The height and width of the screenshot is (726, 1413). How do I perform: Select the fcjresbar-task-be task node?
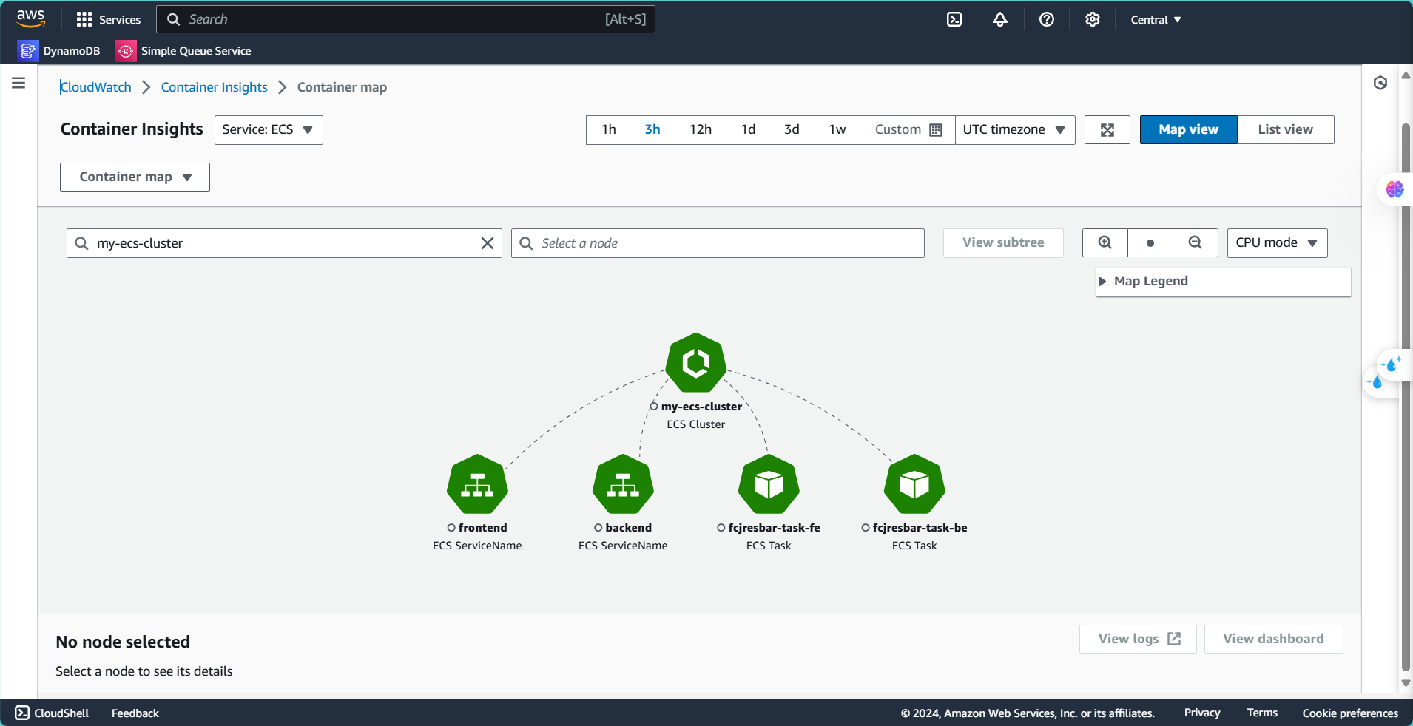point(914,484)
